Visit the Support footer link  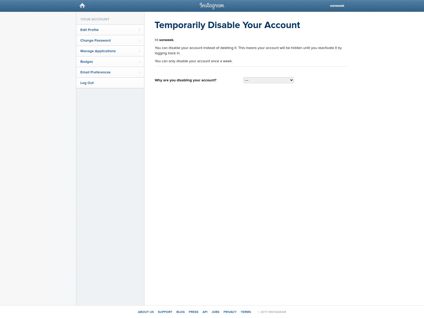click(165, 312)
